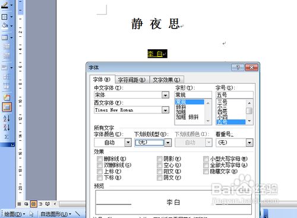This screenshot has width=297, height=218.
Task: Enable the 删除线 checkbox
Action: 100,159
